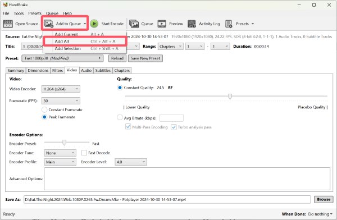Open the Queue via its photos icon
This screenshot has height=220, width=337.
click(x=134, y=24)
